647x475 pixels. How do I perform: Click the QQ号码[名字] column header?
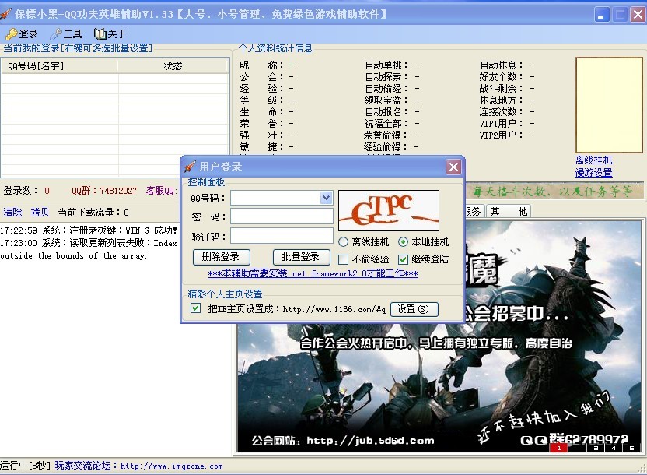coord(59,66)
